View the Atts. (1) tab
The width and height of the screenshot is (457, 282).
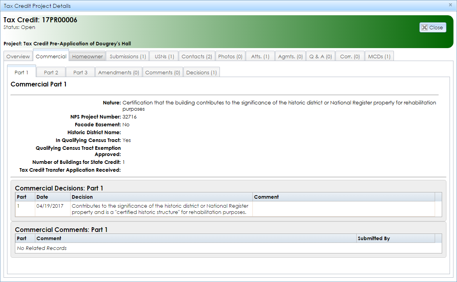click(x=259, y=56)
